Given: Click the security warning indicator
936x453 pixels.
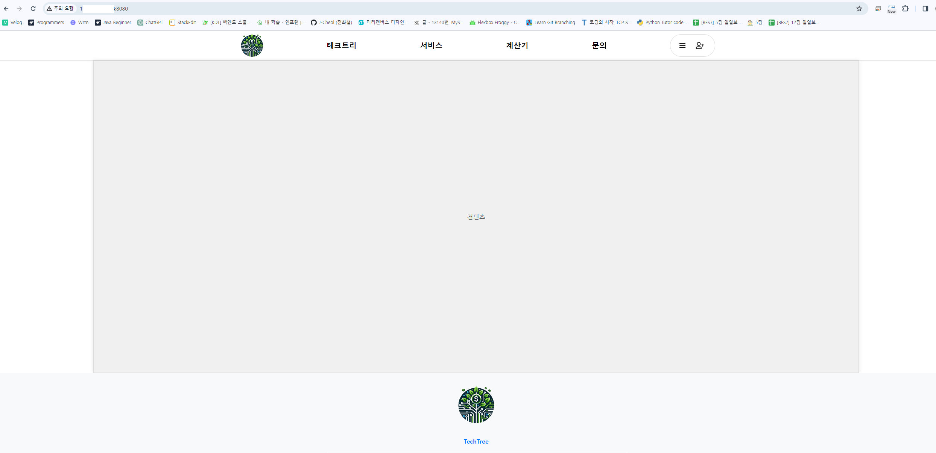Looking at the screenshot, I should click(60, 9).
